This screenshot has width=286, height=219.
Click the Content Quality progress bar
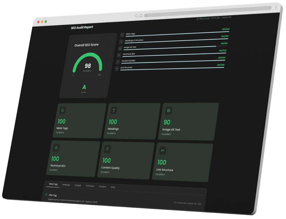click(x=173, y=62)
